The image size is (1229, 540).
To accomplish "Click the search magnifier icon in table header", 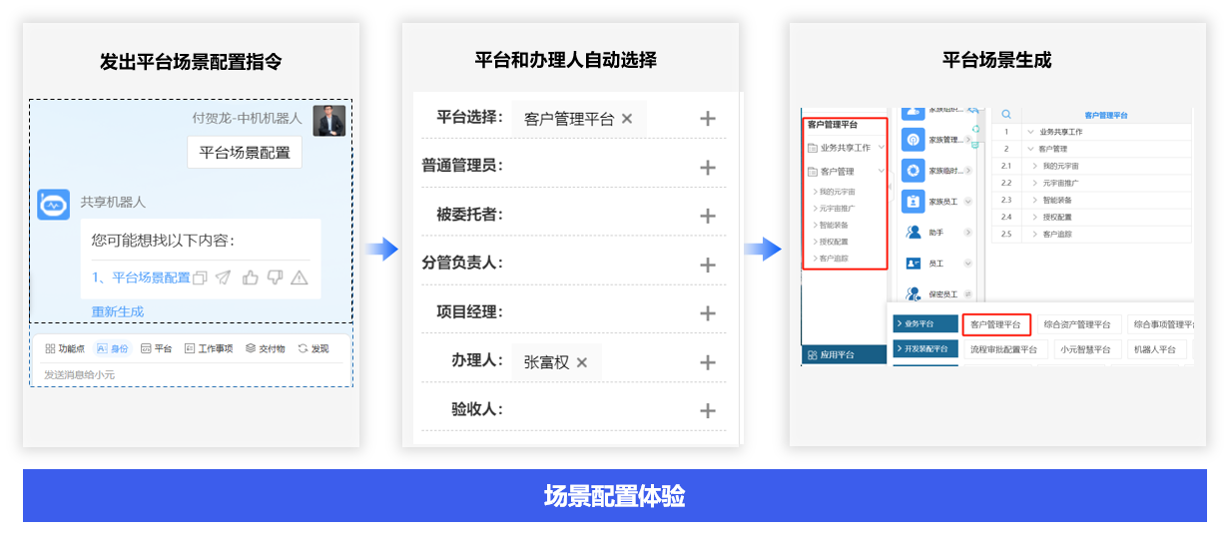I will [x=1006, y=115].
